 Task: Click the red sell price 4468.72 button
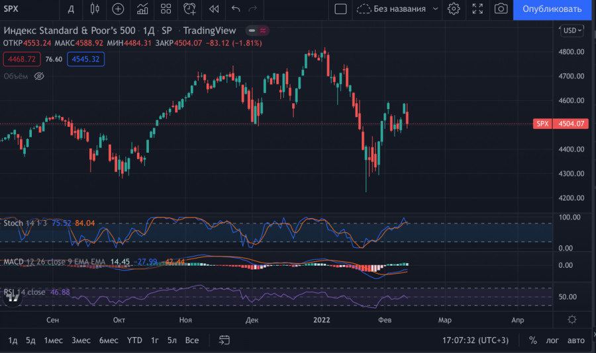coord(22,59)
